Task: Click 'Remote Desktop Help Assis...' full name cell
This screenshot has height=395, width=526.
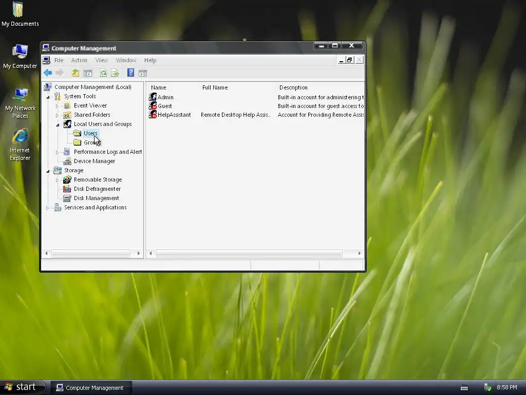Action: (236, 115)
